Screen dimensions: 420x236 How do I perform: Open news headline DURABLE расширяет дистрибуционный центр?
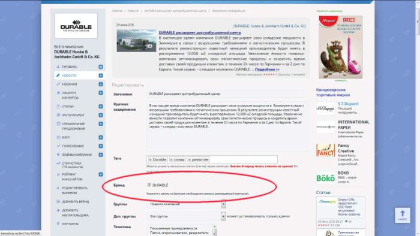tap(200, 32)
